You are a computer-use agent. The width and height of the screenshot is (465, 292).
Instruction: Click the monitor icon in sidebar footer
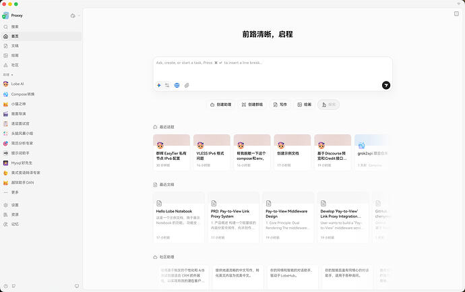tap(77, 286)
